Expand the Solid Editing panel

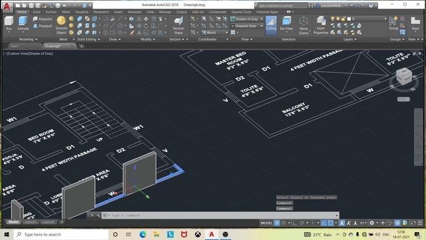click(89, 39)
